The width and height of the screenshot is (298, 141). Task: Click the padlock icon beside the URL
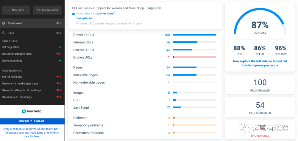click(x=73, y=13)
